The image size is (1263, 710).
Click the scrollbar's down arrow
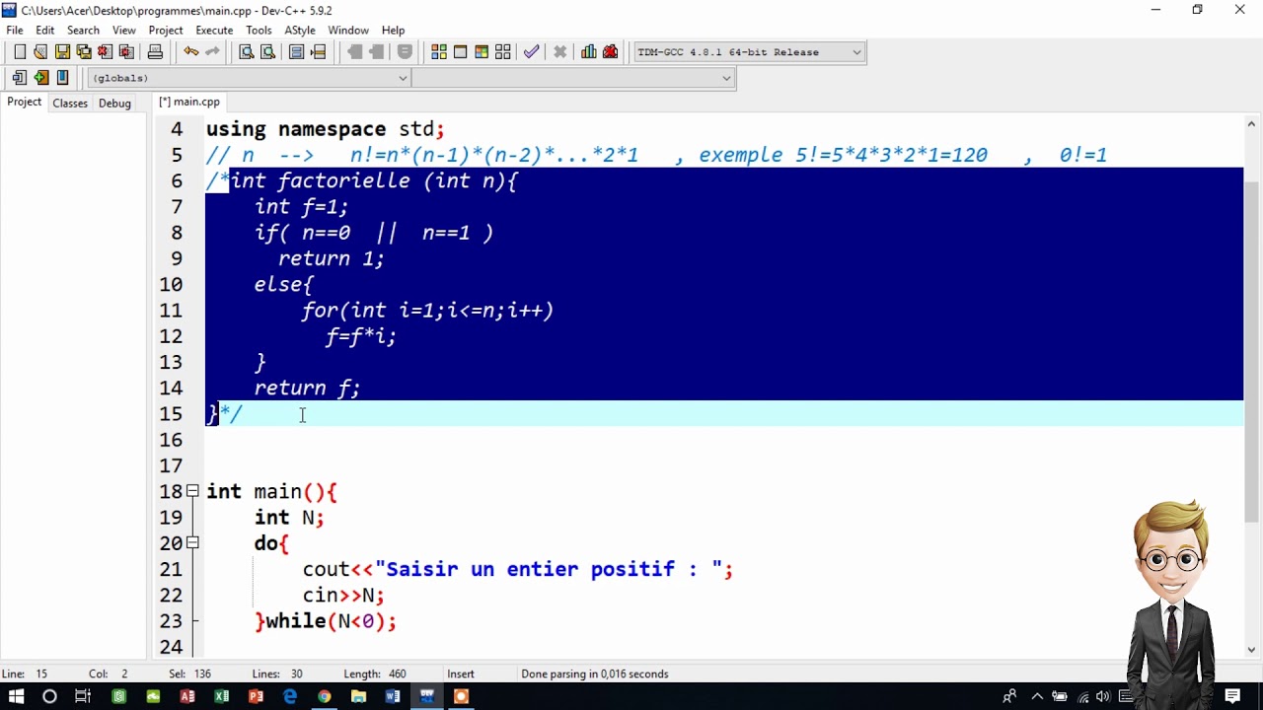pos(1251,650)
